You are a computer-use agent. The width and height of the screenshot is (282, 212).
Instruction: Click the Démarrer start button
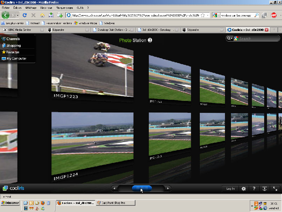coord(10,203)
